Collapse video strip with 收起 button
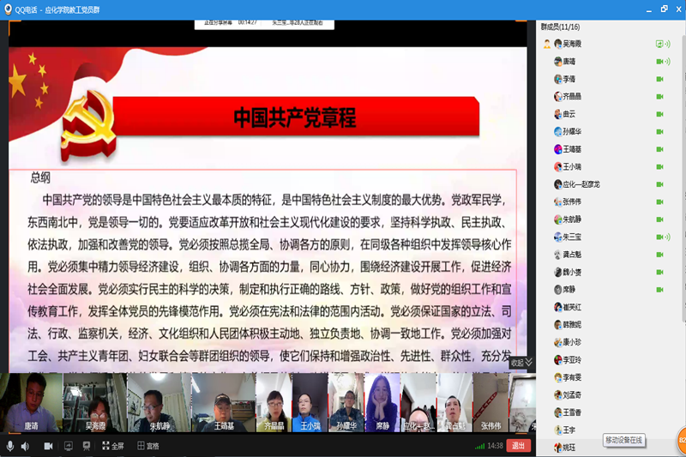Image resolution: width=686 pixels, height=457 pixels. pyautogui.click(x=521, y=363)
